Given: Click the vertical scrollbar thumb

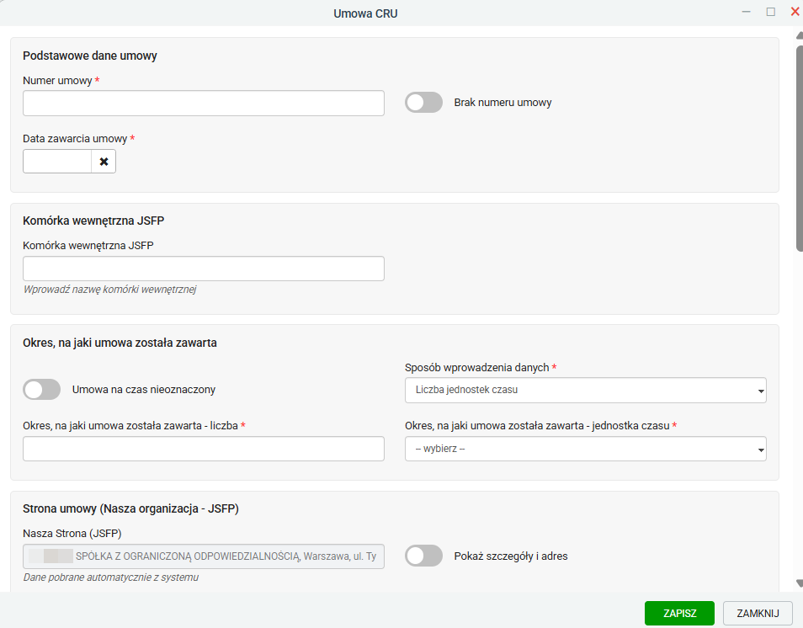Looking at the screenshot, I should [x=800, y=148].
